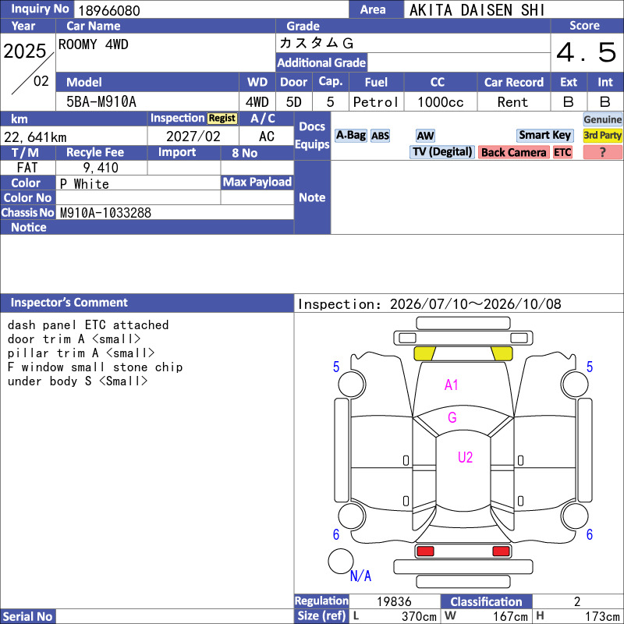Click the 3rd Party badge
The image size is (624, 624).
(602, 135)
